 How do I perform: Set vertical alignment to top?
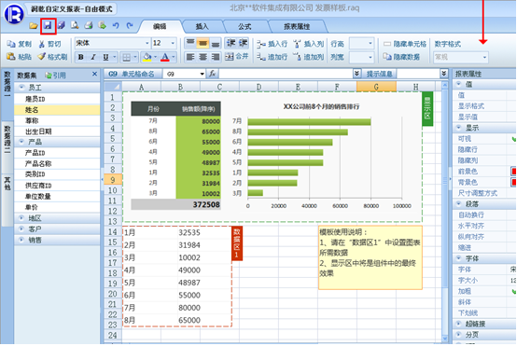coord(190,43)
